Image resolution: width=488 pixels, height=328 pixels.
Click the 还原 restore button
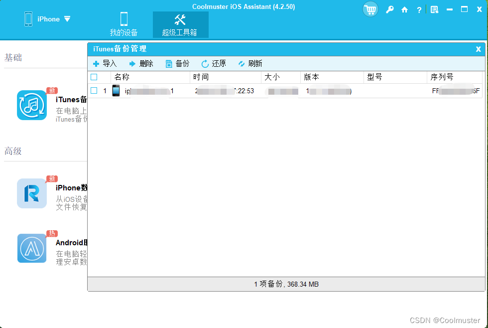coord(214,63)
